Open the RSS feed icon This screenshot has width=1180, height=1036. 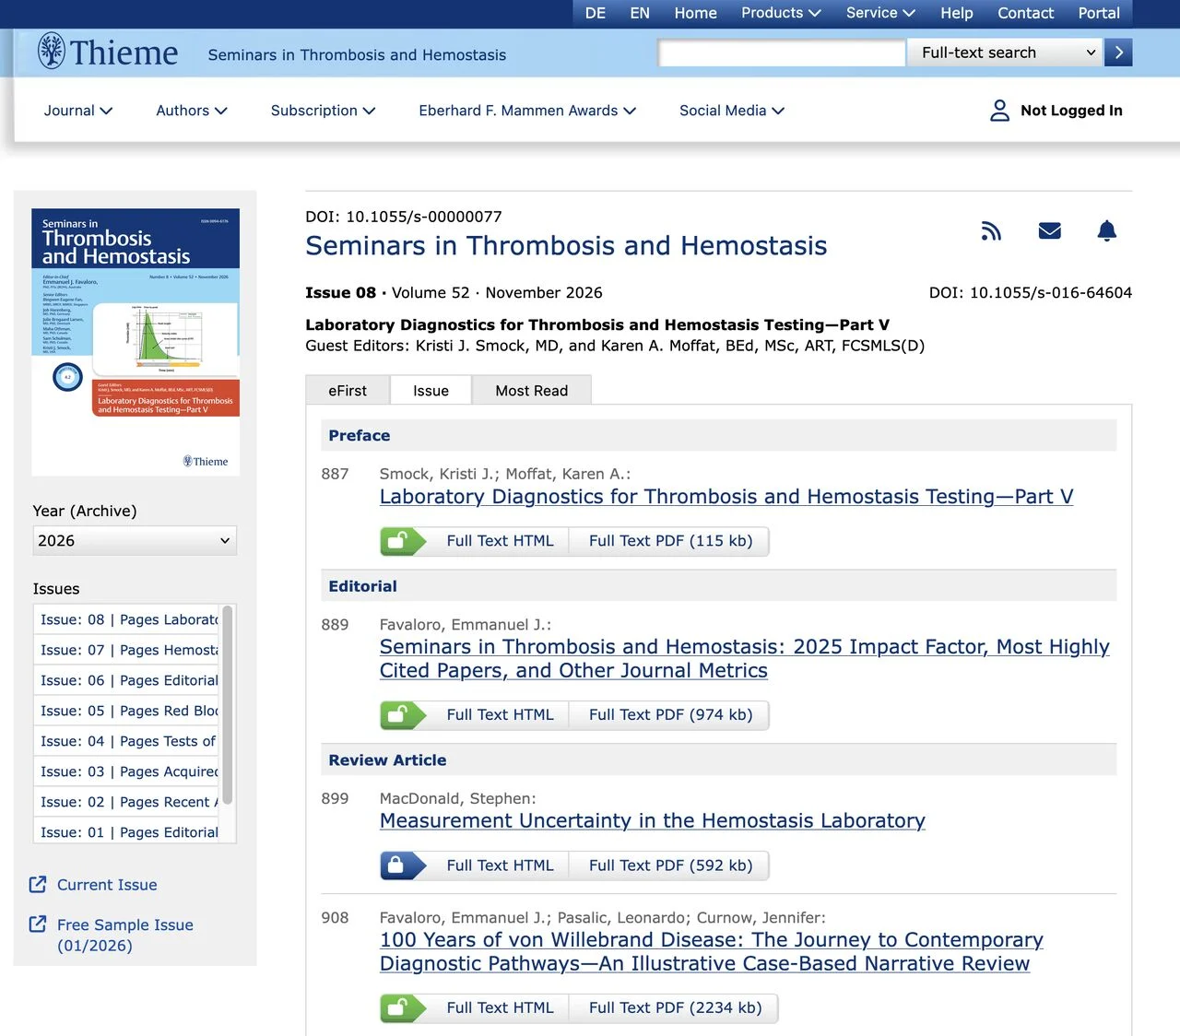[991, 230]
